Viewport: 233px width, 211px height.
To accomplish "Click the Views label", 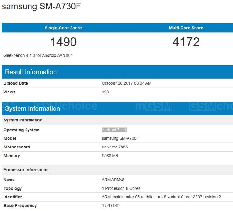I will pos(9,92).
